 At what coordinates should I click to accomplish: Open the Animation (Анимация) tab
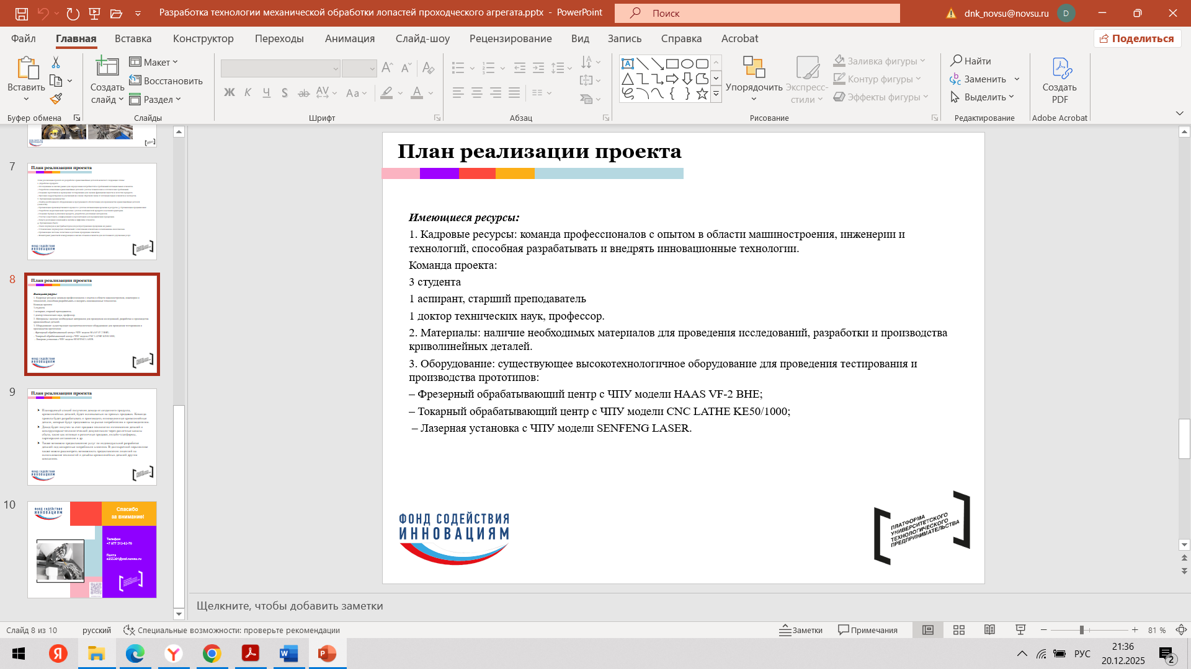[349, 38]
